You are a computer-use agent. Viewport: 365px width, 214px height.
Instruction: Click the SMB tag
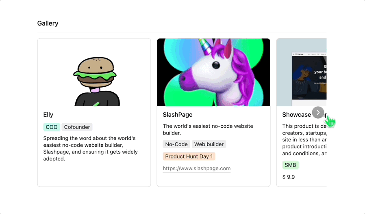pyautogui.click(x=290, y=165)
